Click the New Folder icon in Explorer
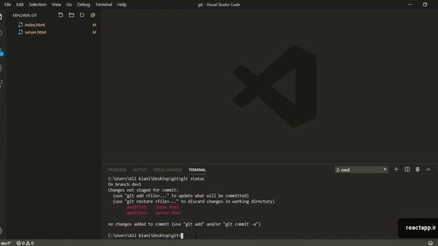 tap(71, 15)
